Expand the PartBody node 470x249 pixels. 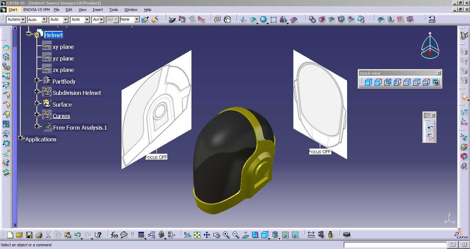click(x=37, y=80)
